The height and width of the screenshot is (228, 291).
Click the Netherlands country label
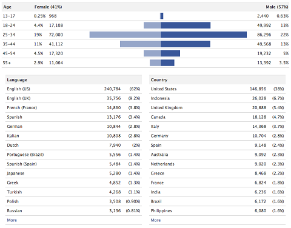pos(162,164)
